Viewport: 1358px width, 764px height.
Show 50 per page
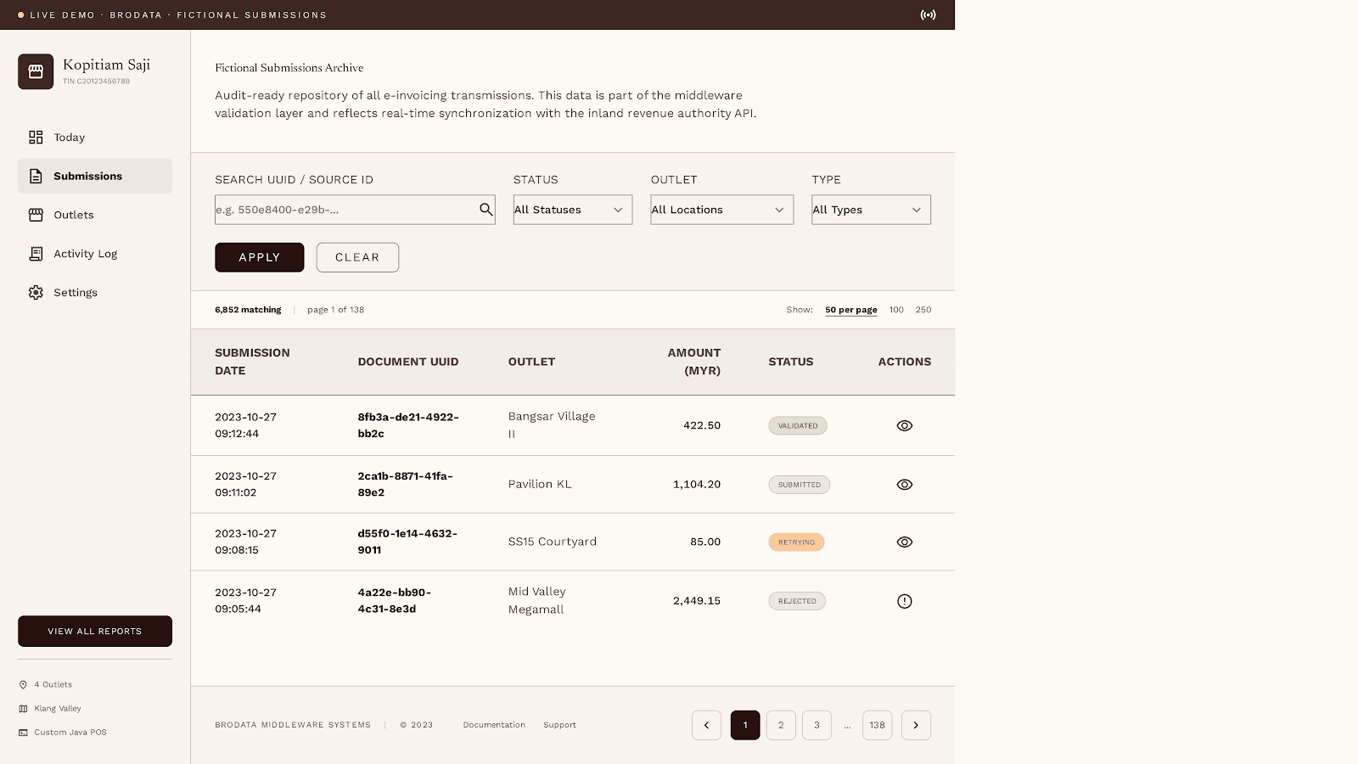[851, 310]
